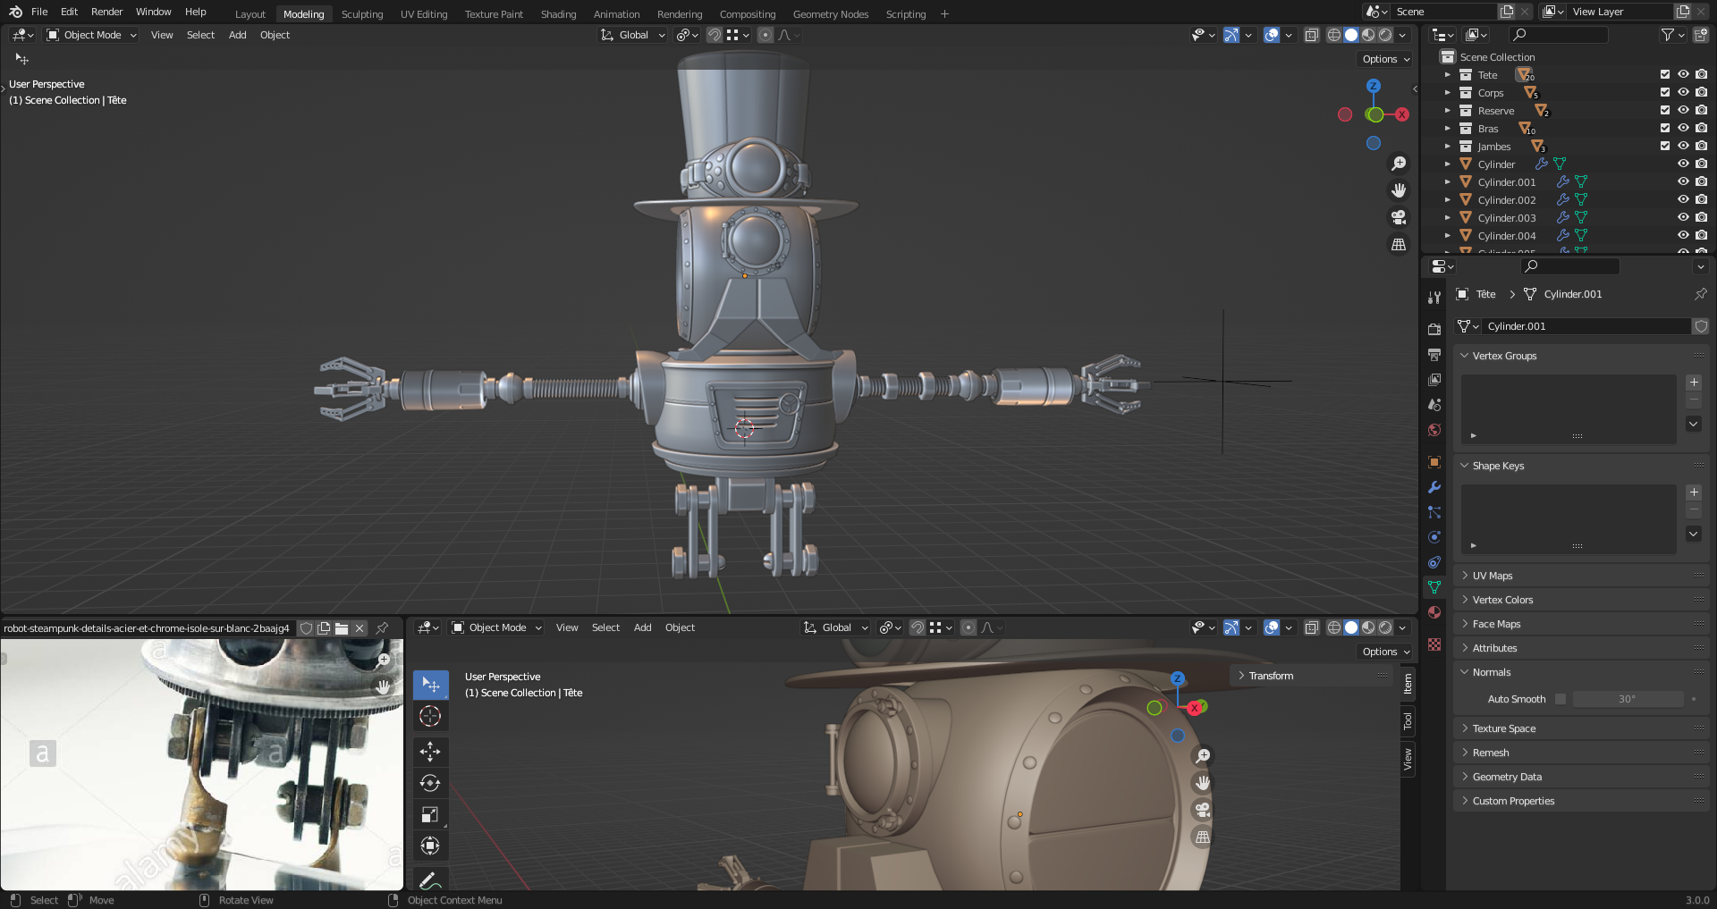The width and height of the screenshot is (1717, 909).
Task: Expand the Jambes collection in outliner
Action: 1448,147
